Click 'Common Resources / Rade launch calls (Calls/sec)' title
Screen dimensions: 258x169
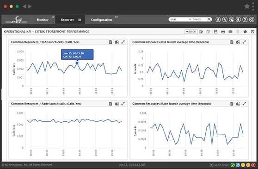(46, 104)
